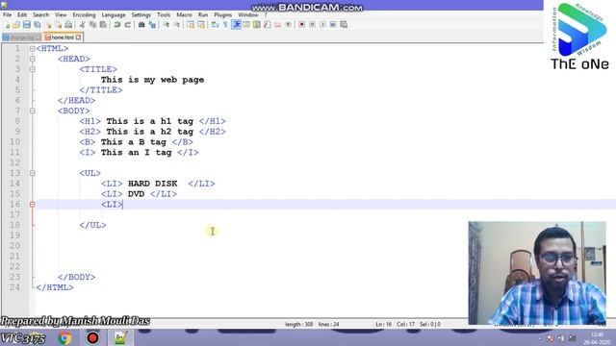Click the Stop Recording macro icon
The image size is (616, 346).
312,25
